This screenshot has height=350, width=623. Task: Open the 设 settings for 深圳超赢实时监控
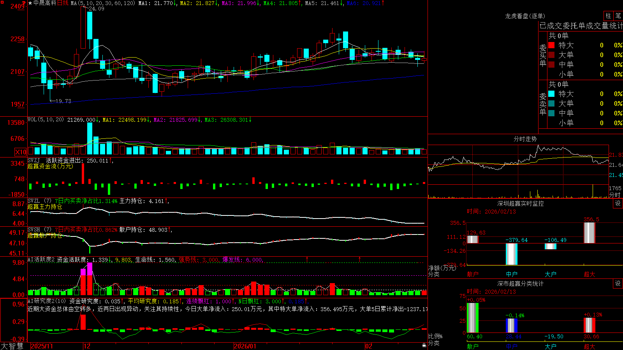click(618, 203)
